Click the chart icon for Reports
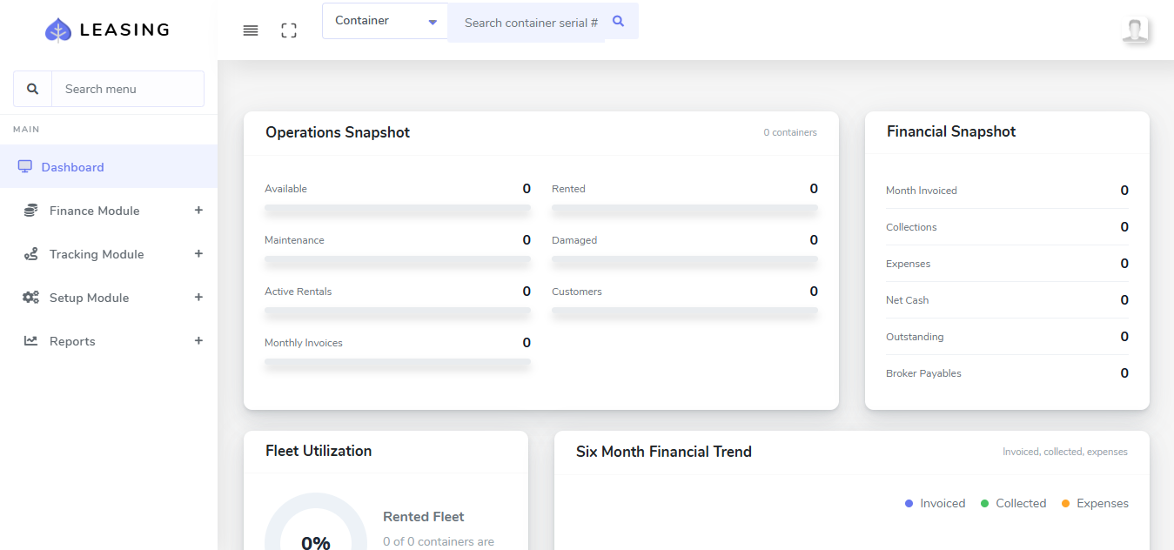 [31, 341]
